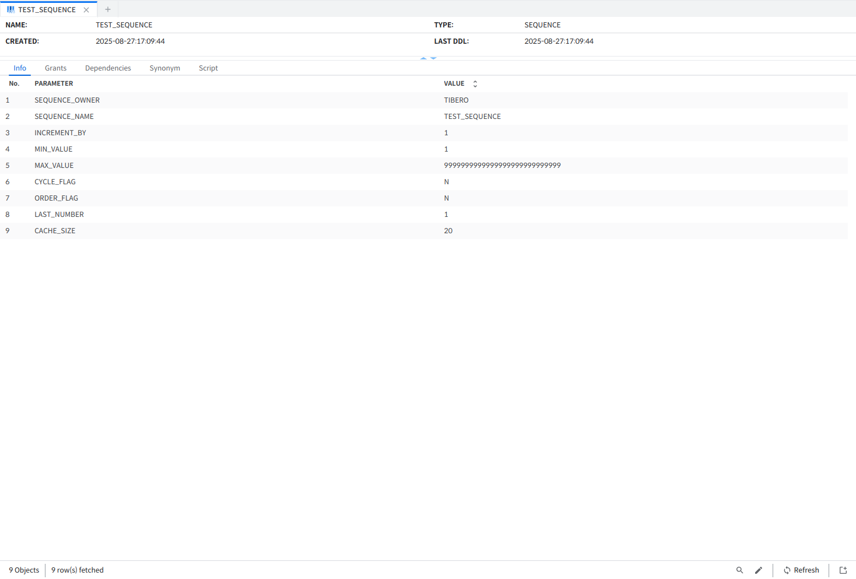Select the Info tab
856x579 pixels.
point(20,68)
